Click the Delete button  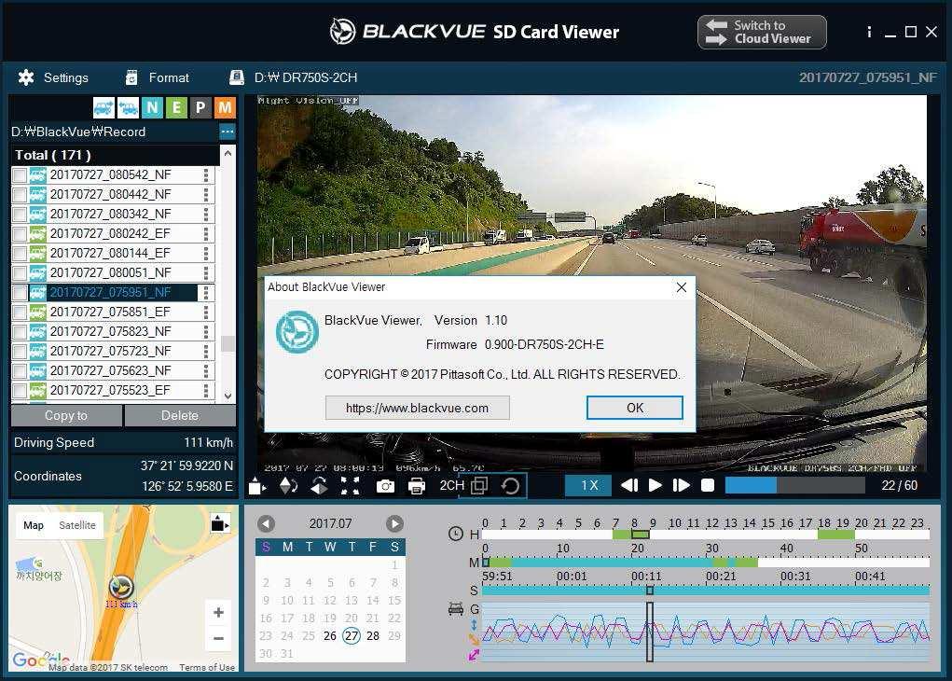coord(180,415)
